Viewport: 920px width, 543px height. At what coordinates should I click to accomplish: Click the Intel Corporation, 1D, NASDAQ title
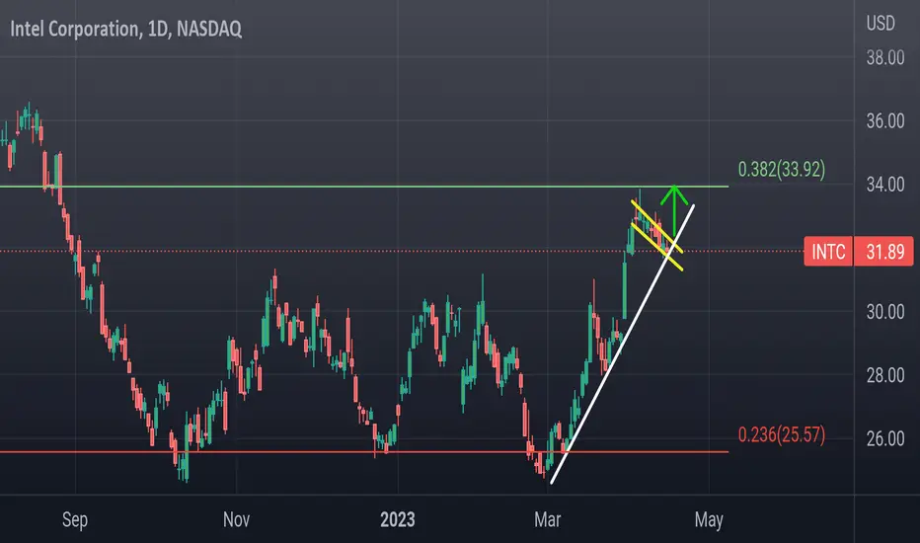coord(125,29)
